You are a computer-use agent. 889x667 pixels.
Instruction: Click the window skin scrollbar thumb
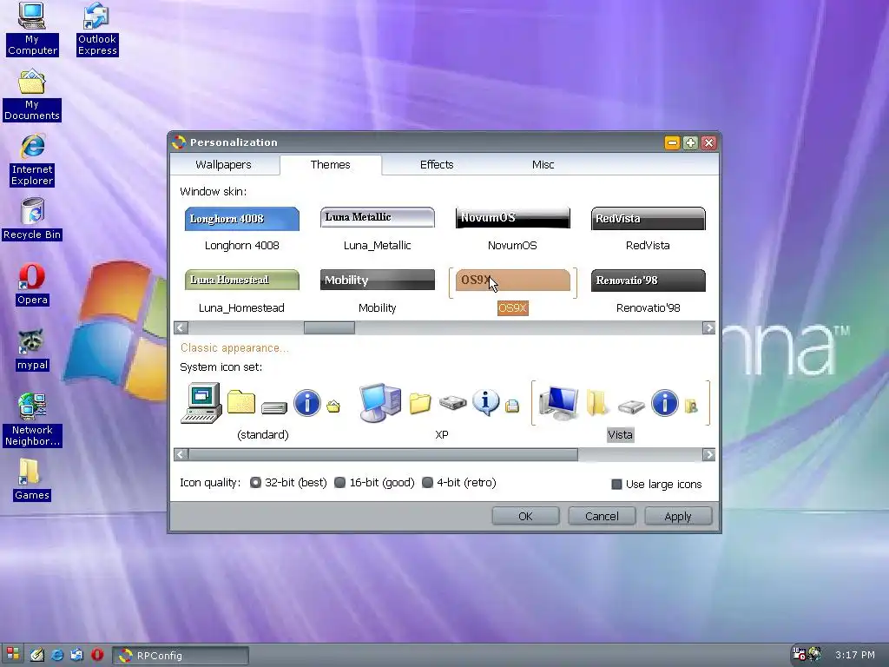pyautogui.click(x=329, y=327)
